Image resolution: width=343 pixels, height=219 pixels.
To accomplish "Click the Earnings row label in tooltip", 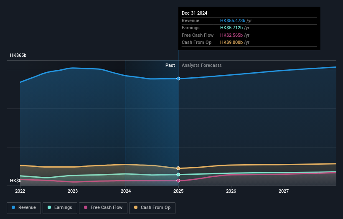I will (191, 28).
